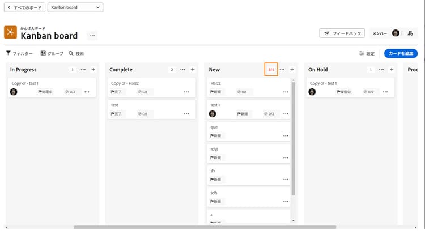
Task: Click assignee avatar on In Progress card
Action: pyautogui.click(x=14, y=92)
